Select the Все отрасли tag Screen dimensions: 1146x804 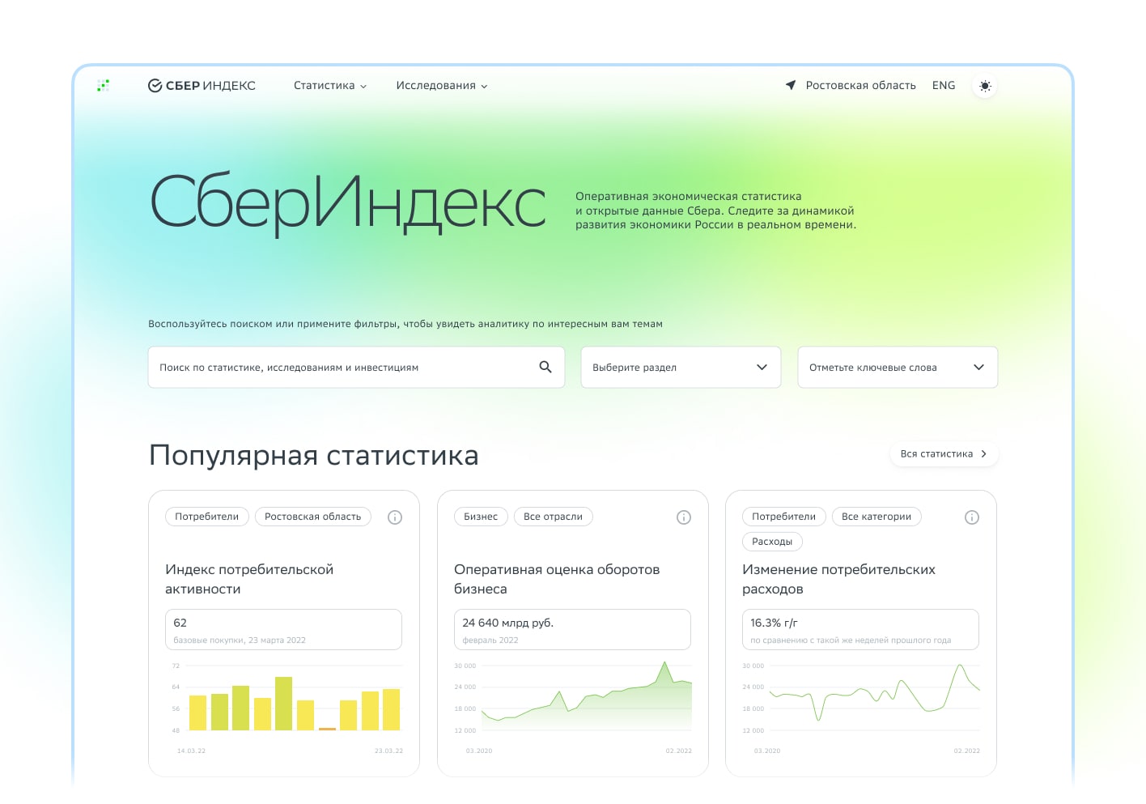click(x=554, y=517)
